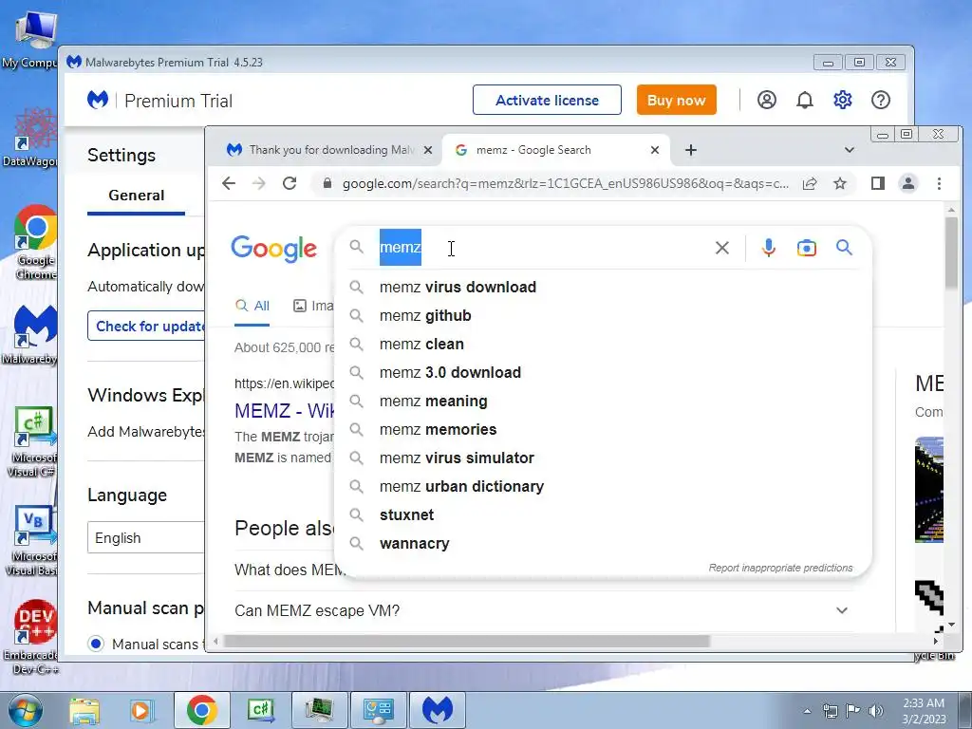Image resolution: width=972 pixels, height=729 pixels.
Task: Open Malwarebytes notifications bell
Action: (805, 100)
